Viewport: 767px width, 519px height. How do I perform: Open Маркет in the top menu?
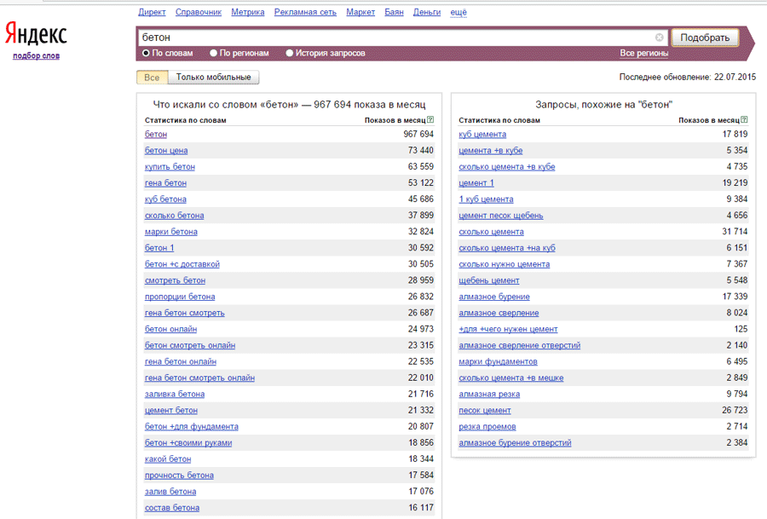coord(360,12)
